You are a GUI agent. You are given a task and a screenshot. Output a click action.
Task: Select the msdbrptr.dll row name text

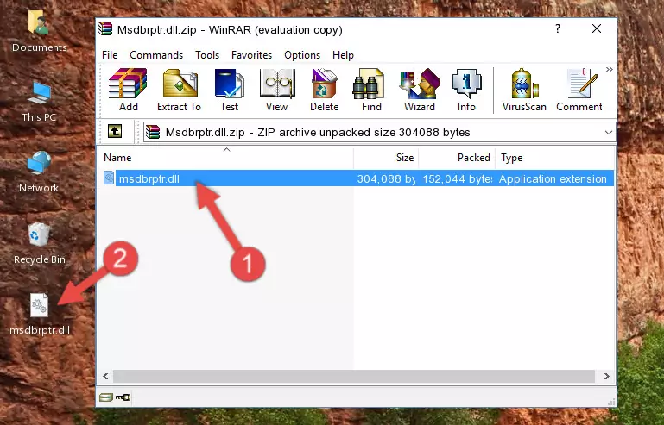pyautogui.click(x=149, y=178)
